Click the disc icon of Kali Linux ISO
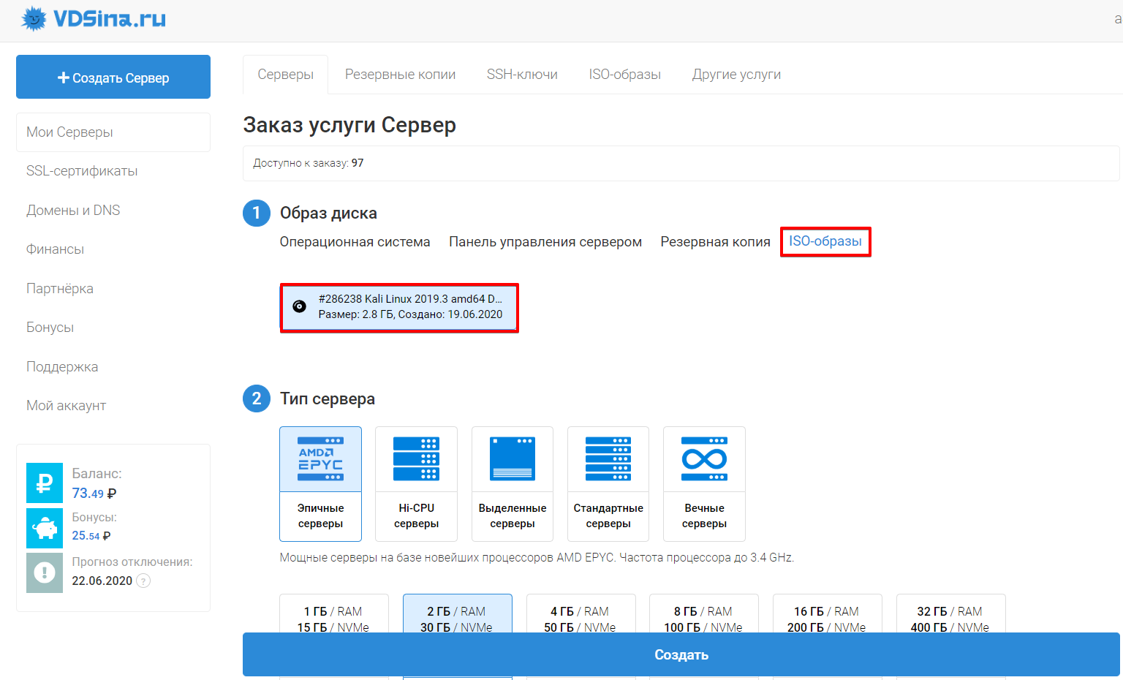The image size is (1123, 680). pos(299,306)
